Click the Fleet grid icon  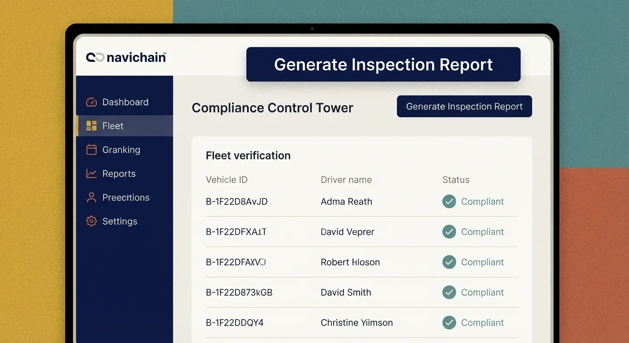[91, 126]
